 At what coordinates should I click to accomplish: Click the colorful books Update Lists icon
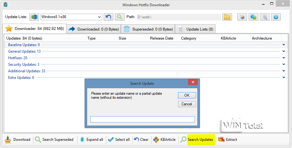click(x=34, y=17)
